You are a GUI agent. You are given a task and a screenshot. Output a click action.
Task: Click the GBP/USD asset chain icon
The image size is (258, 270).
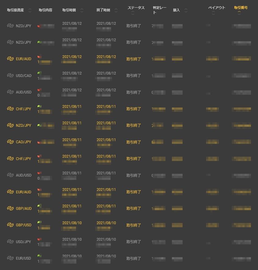point(11,225)
